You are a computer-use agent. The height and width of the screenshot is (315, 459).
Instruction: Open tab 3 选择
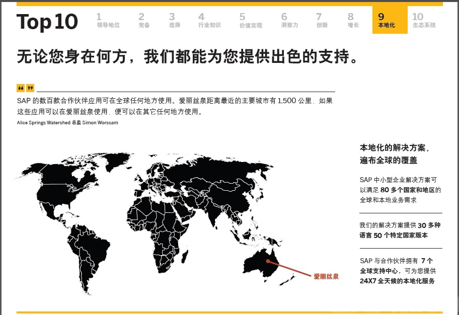[175, 20]
